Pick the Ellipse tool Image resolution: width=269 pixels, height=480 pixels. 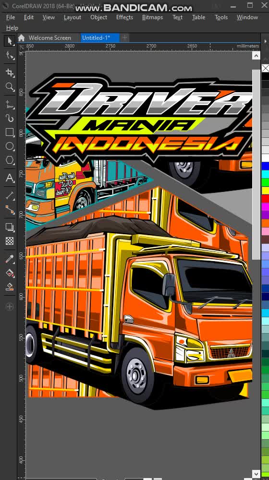tap(10, 146)
